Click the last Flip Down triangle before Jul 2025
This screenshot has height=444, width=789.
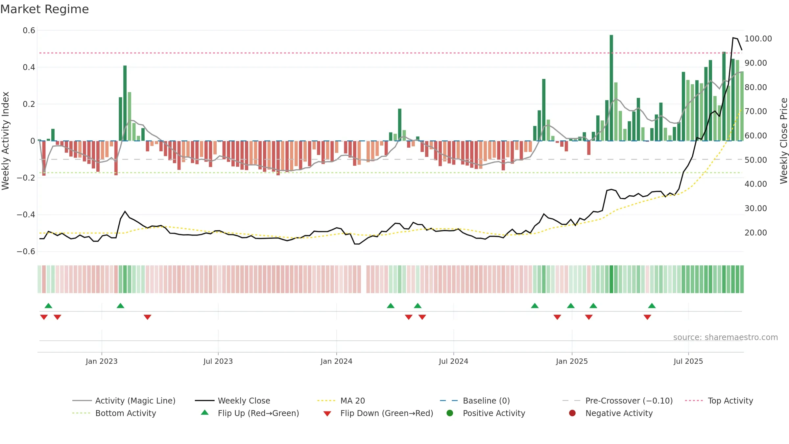(647, 317)
